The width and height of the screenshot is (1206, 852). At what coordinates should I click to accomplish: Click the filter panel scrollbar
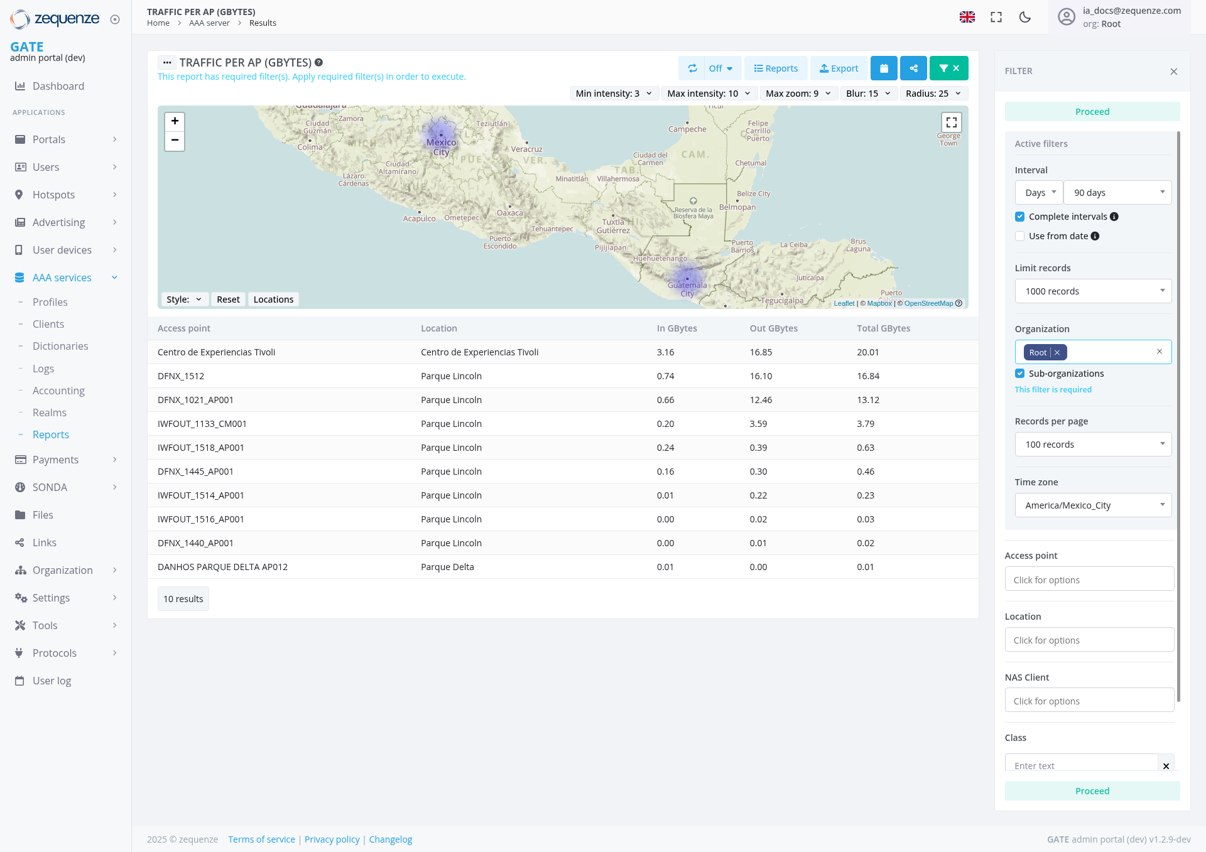point(1178,416)
